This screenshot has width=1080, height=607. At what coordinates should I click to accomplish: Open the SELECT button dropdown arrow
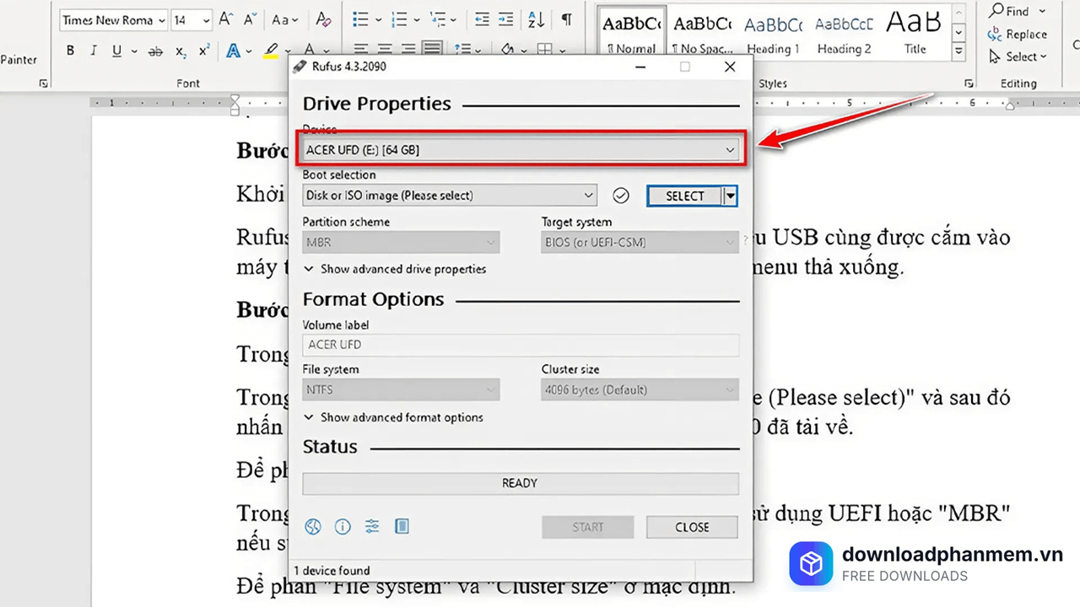[x=731, y=196]
